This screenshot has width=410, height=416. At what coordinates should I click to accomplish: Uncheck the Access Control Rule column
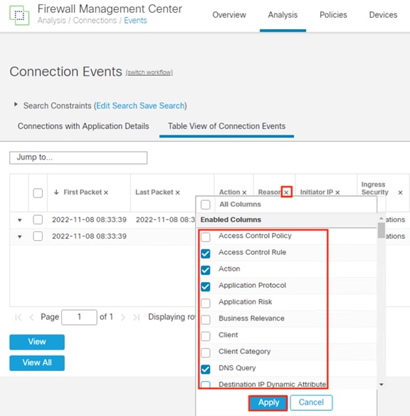(x=206, y=254)
